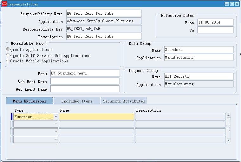The height and width of the screenshot is (162, 241).
Task: Click the Data Group Application field
Action: [x=199, y=57]
